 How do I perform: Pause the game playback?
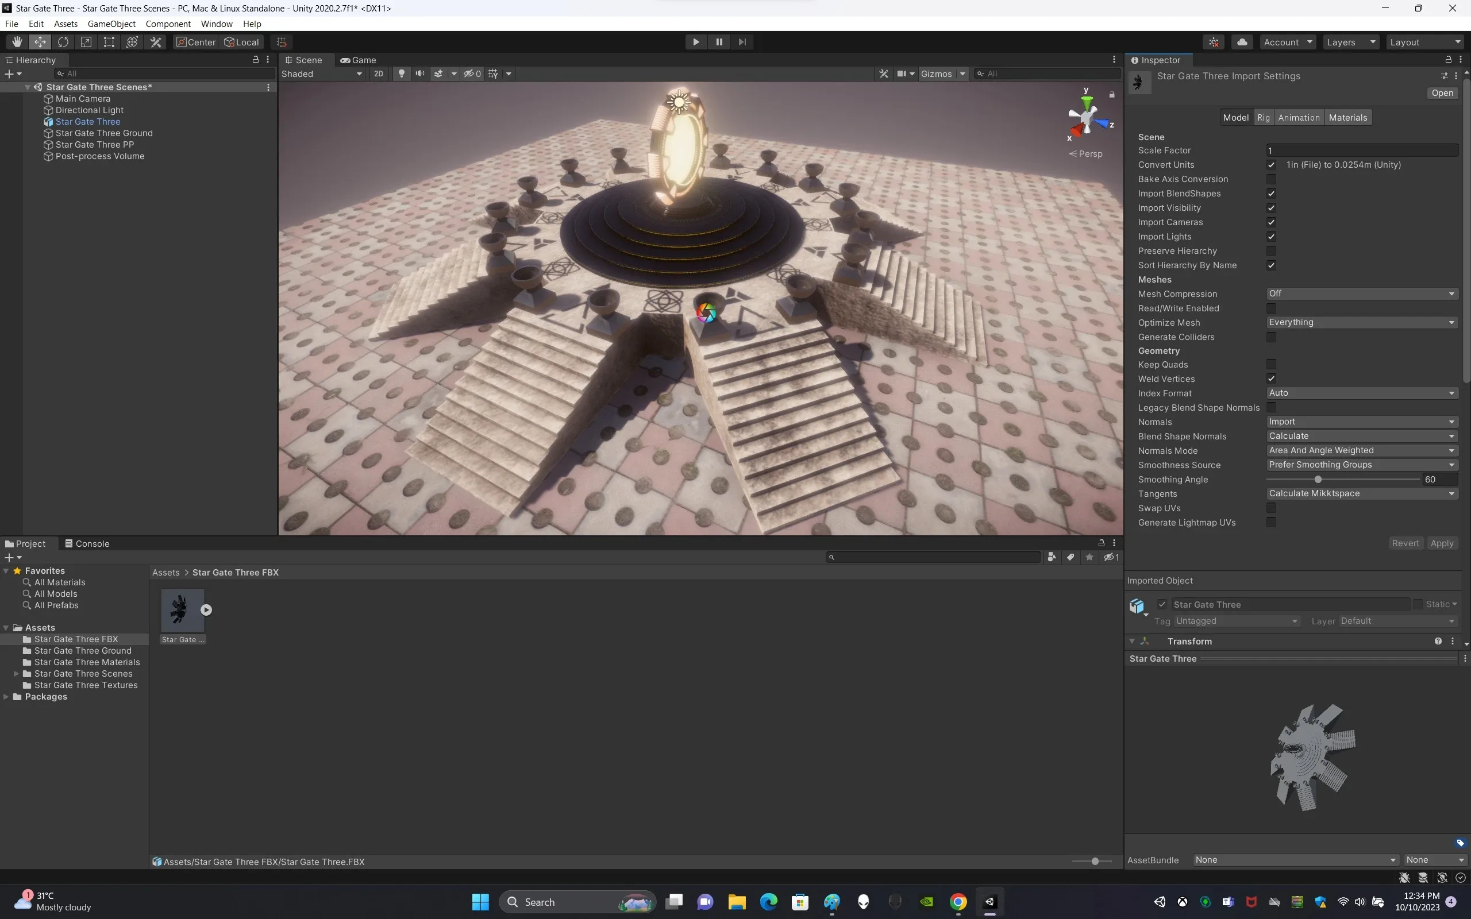pos(719,42)
